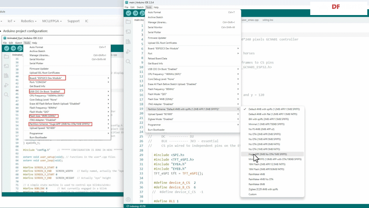This screenshot has width=369, height=208.
Task: Expand the Port submenu in main Tools menu
Action: 193,53
